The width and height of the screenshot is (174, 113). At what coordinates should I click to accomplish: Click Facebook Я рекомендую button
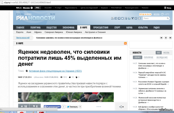point(52,107)
